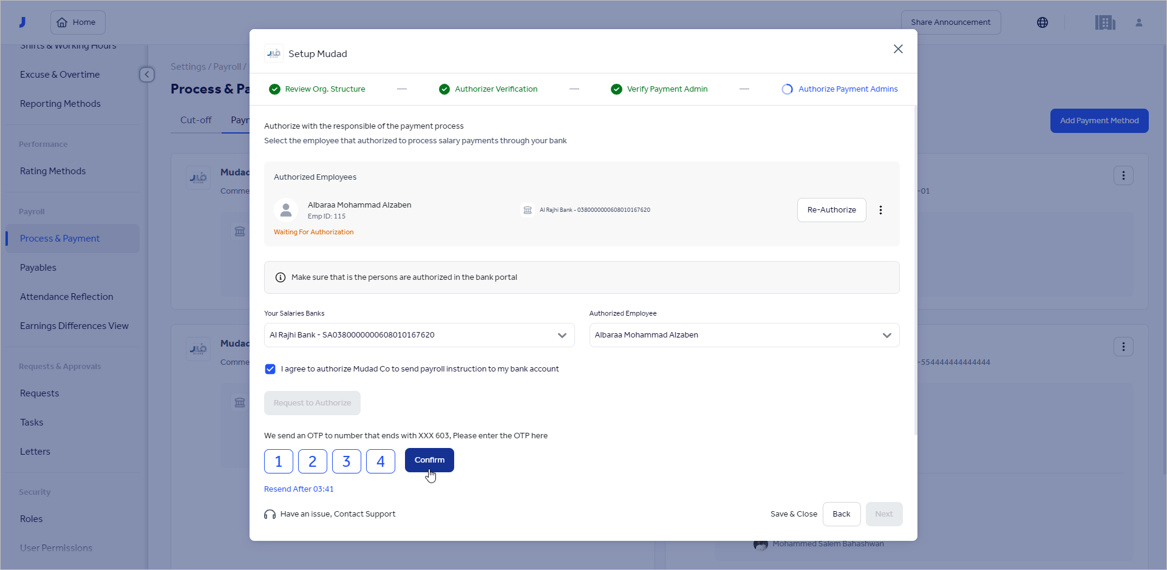
Task: Click the Add Payment Method button
Action: [1099, 120]
